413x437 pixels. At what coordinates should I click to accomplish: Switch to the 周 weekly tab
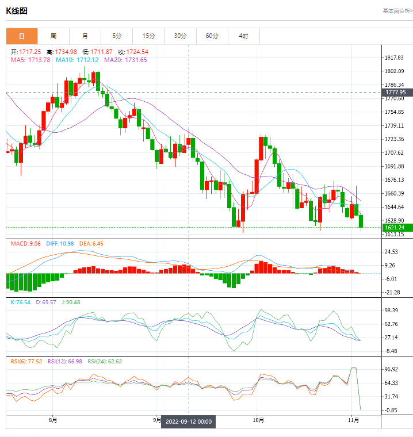pos(53,36)
